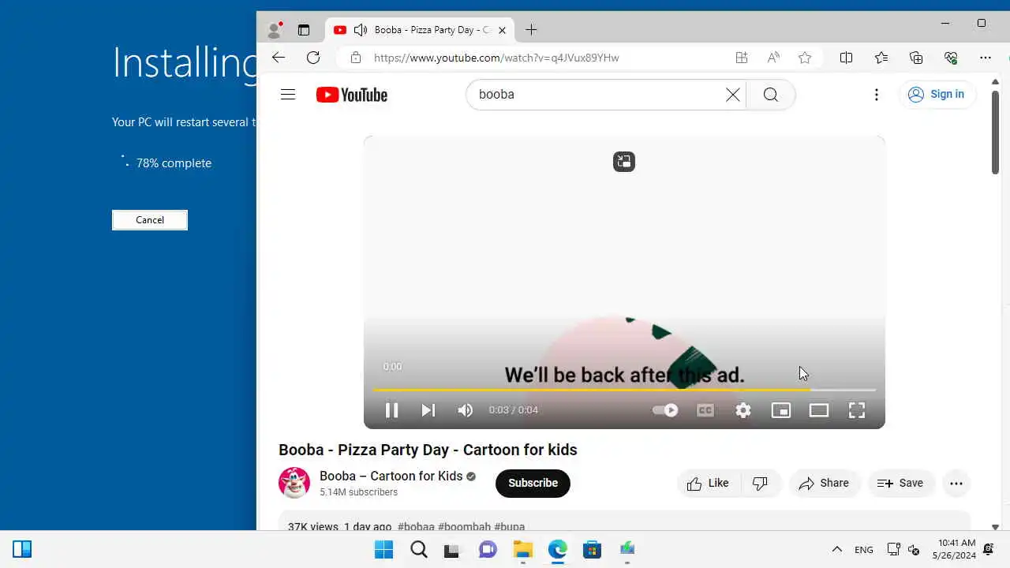View site information lock icon
This screenshot has width=1010, height=568.
point(356,58)
